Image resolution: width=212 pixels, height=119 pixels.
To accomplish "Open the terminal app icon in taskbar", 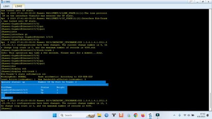I will click(x=158, y=115).
